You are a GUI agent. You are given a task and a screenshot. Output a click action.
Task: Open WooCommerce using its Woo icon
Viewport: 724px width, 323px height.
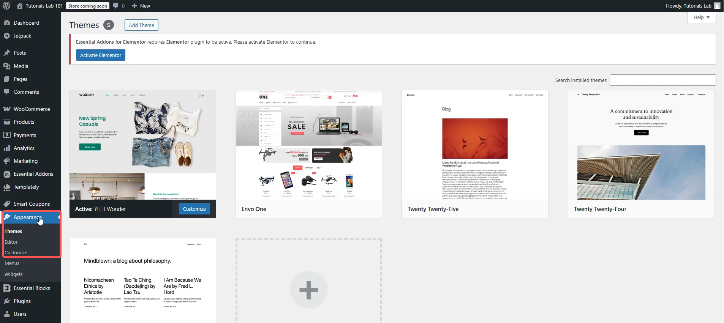pos(7,109)
